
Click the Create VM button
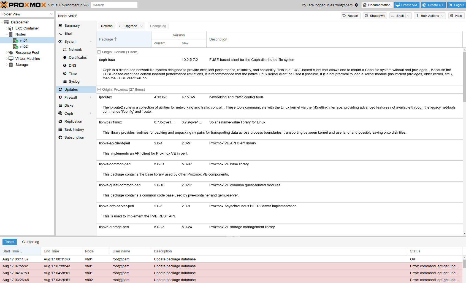coord(407,5)
